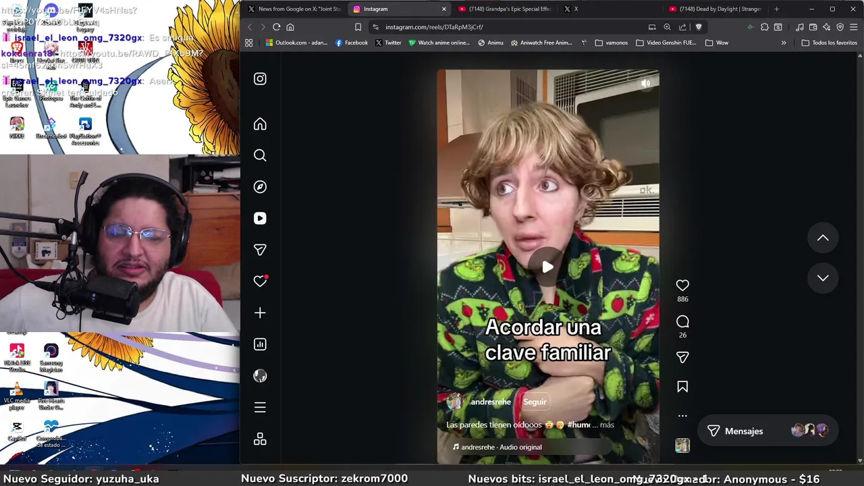Image resolution: width=864 pixels, height=486 pixels.
Task: Open site settings icon in address bar
Action: 375,27
